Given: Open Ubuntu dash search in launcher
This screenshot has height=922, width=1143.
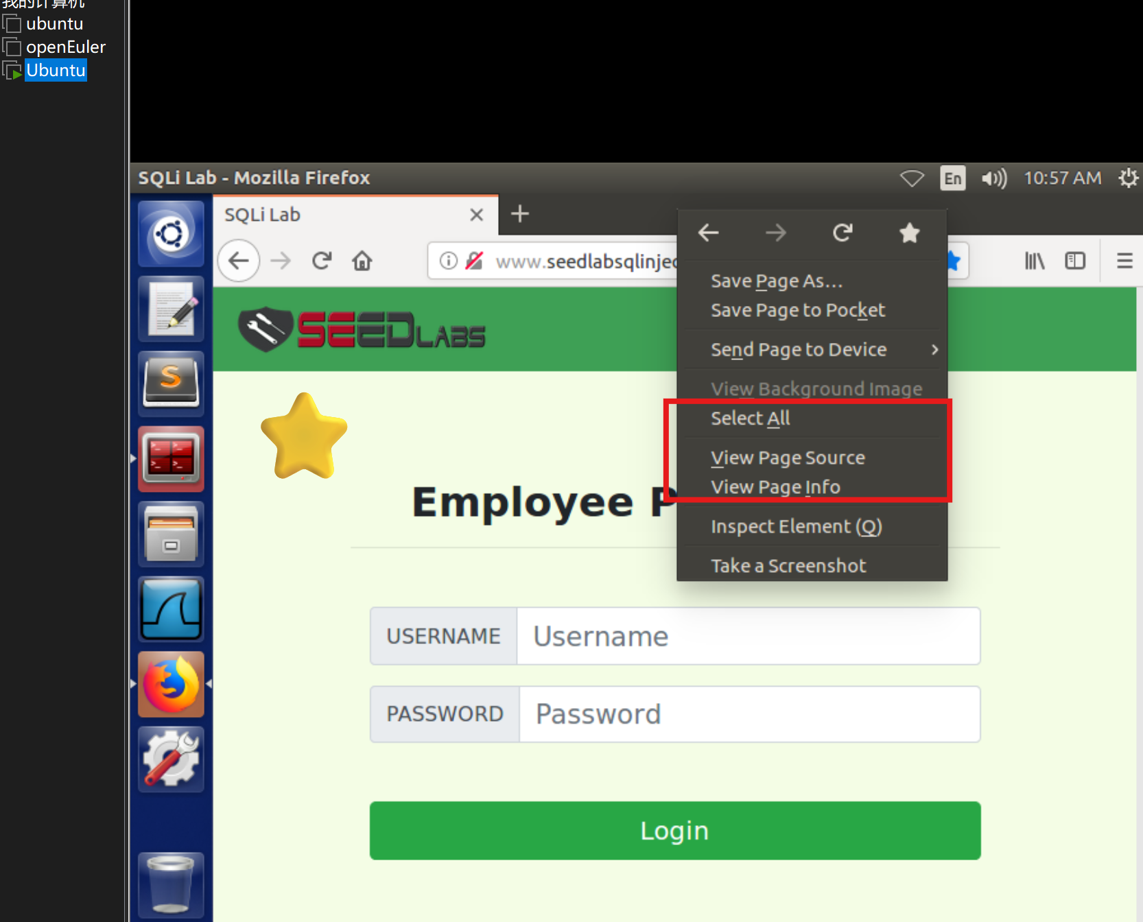Looking at the screenshot, I should 171,234.
